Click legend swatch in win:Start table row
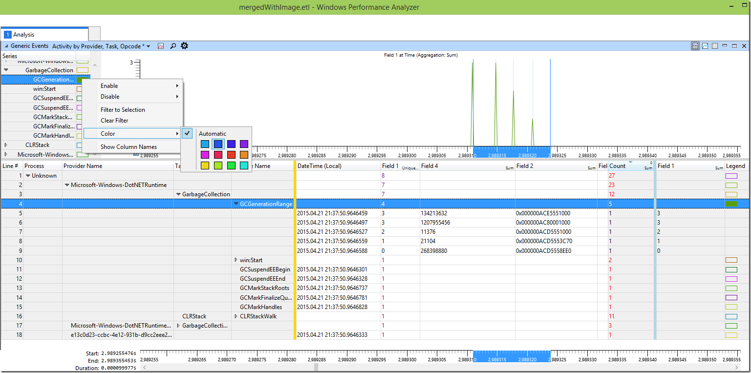Viewport: 751px width, 373px height. coord(731,260)
